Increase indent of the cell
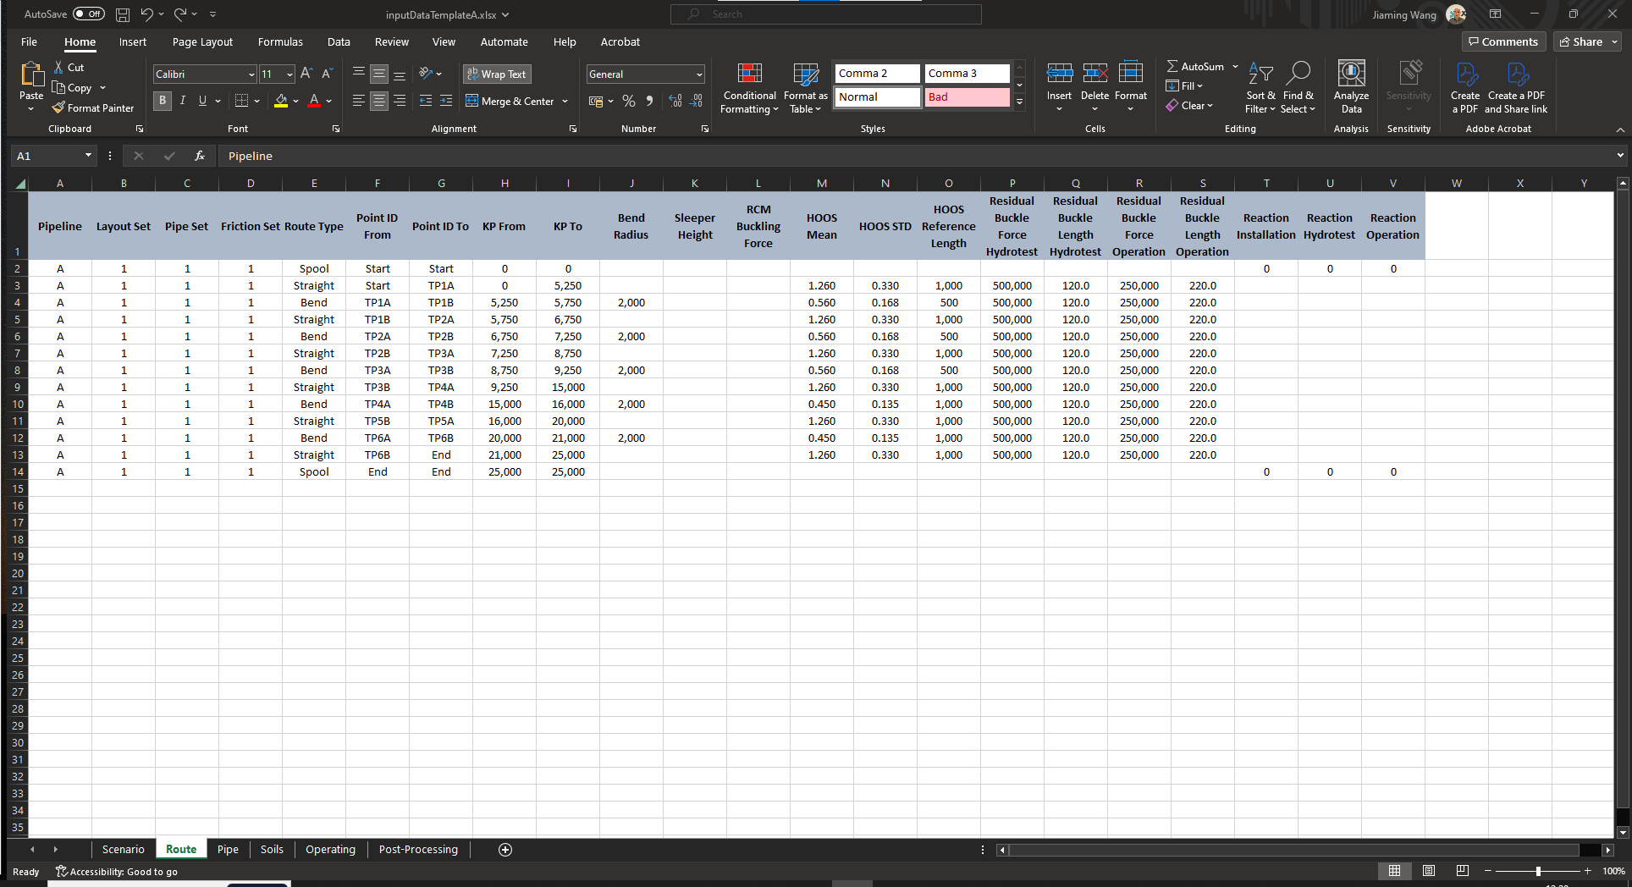1632x887 pixels. 446,101
